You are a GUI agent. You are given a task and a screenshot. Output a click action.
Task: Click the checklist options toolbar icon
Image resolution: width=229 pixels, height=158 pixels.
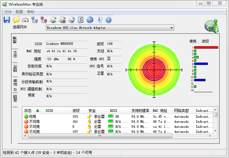(81, 20)
